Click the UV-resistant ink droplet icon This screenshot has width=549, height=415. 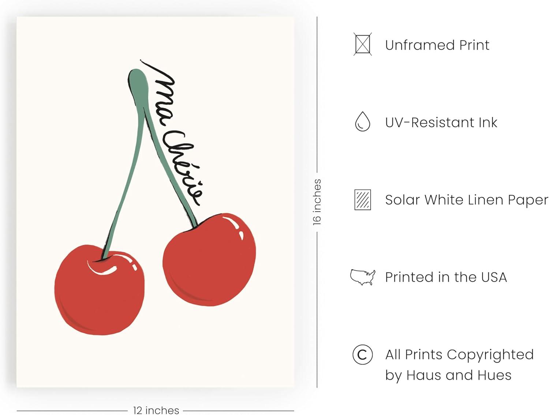point(363,122)
